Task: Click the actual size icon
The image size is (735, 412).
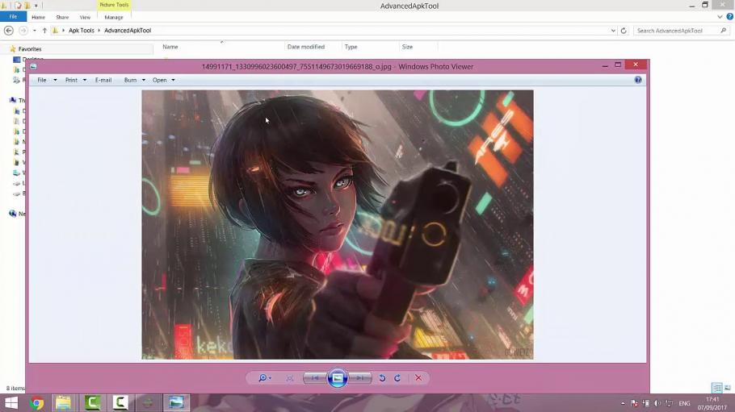Action: 290,378
